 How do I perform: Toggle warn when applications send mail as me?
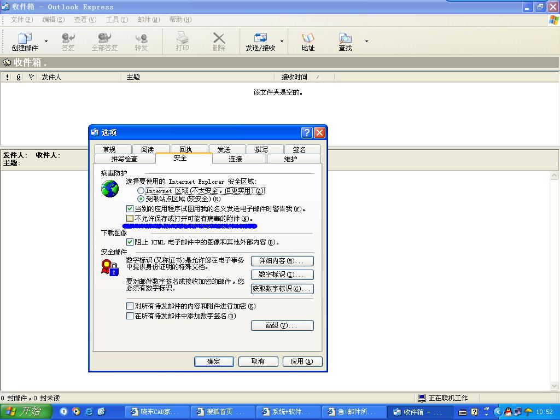pos(130,208)
